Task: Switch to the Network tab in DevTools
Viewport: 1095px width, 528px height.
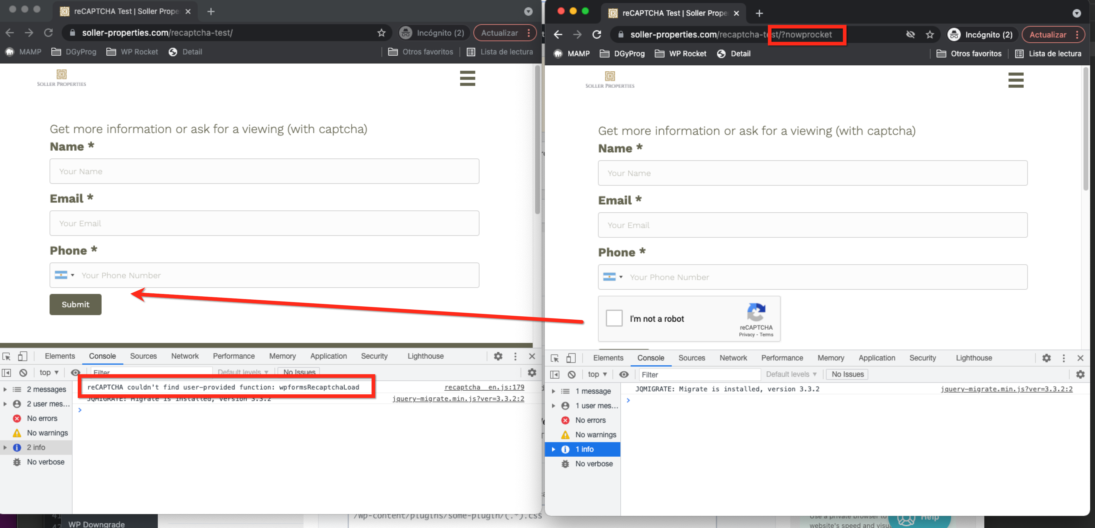Action: 185,356
